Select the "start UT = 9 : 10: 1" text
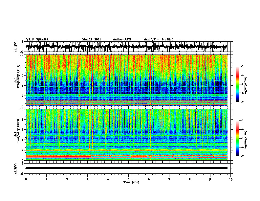260x201 pixels. [159, 39]
